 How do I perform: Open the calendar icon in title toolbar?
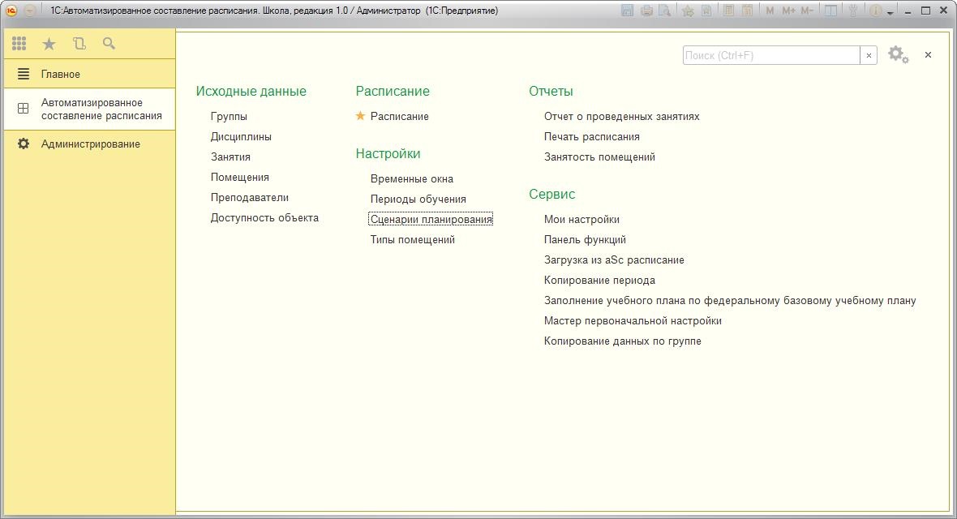point(747,11)
